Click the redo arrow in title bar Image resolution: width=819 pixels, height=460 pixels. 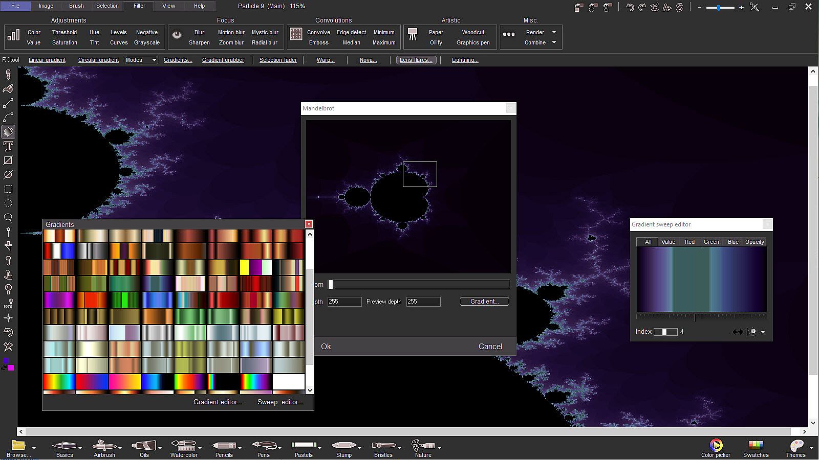642,7
